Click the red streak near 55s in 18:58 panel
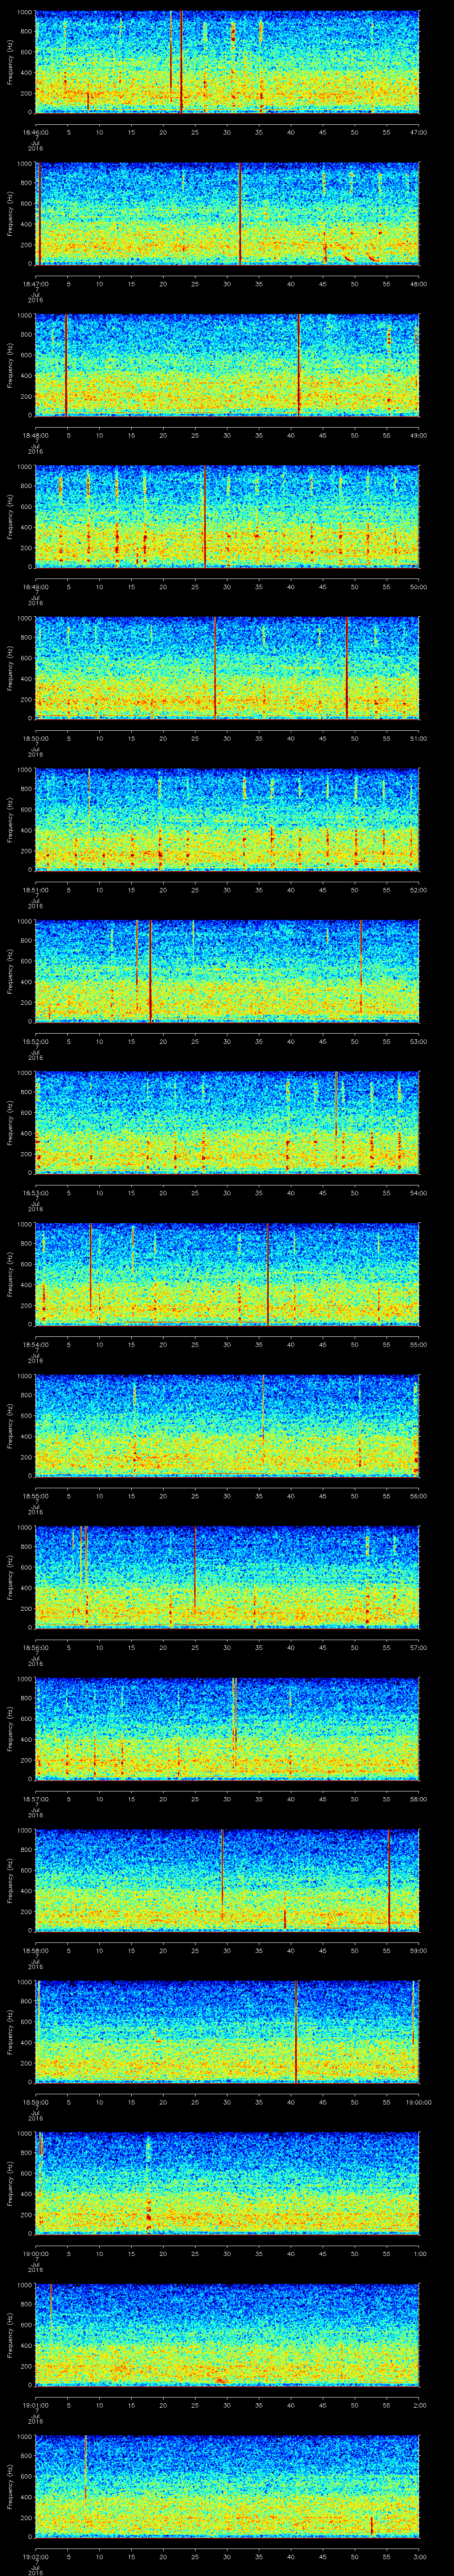 click(389, 1879)
